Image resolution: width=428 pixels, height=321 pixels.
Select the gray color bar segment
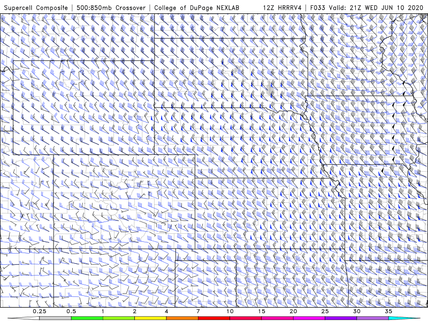(56, 318)
